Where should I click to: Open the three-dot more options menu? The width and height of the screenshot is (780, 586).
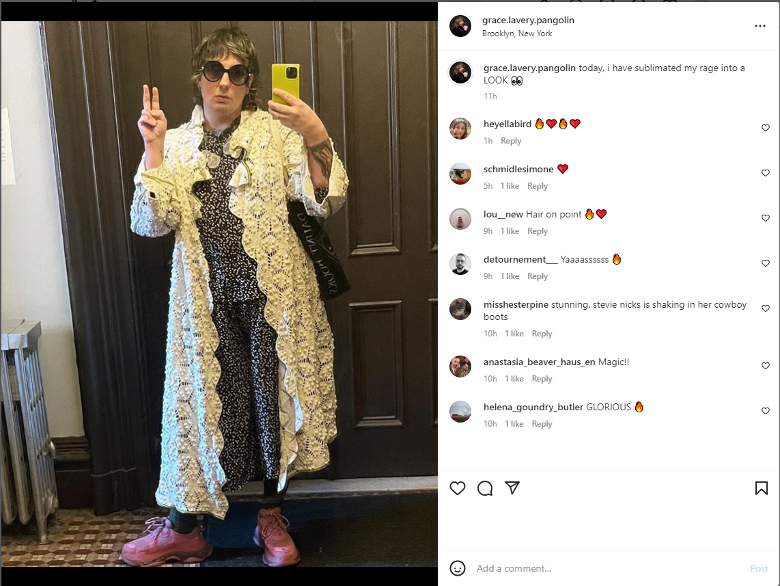(x=760, y=26)
